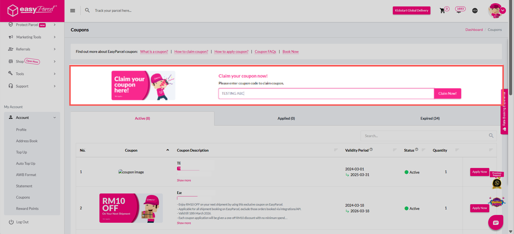Open Address Book in account menu
This screenshot has height=234, width=514.
27,141
